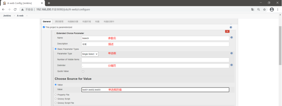Click help icon for Parameter Type
Viewport: 282px width, 106px height.
point(232,53)
